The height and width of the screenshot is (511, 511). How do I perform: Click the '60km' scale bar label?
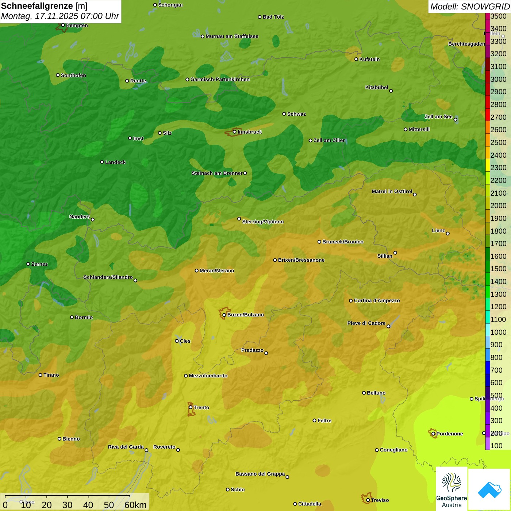(x=135, y=505)
